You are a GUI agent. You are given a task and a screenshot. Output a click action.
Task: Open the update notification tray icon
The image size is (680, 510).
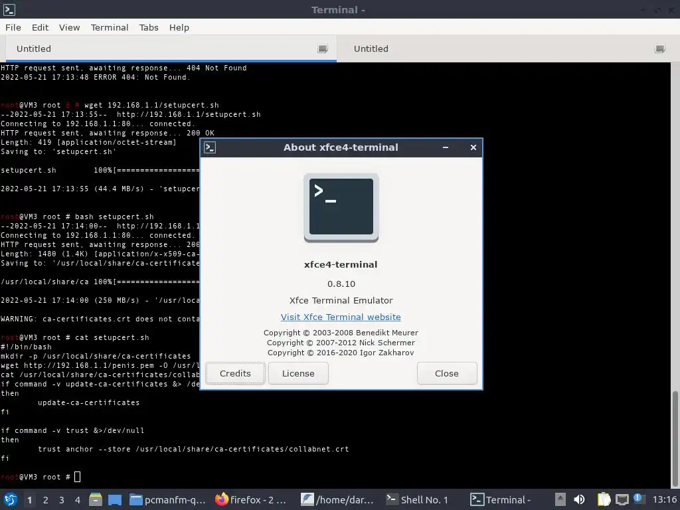click(638, 498)
